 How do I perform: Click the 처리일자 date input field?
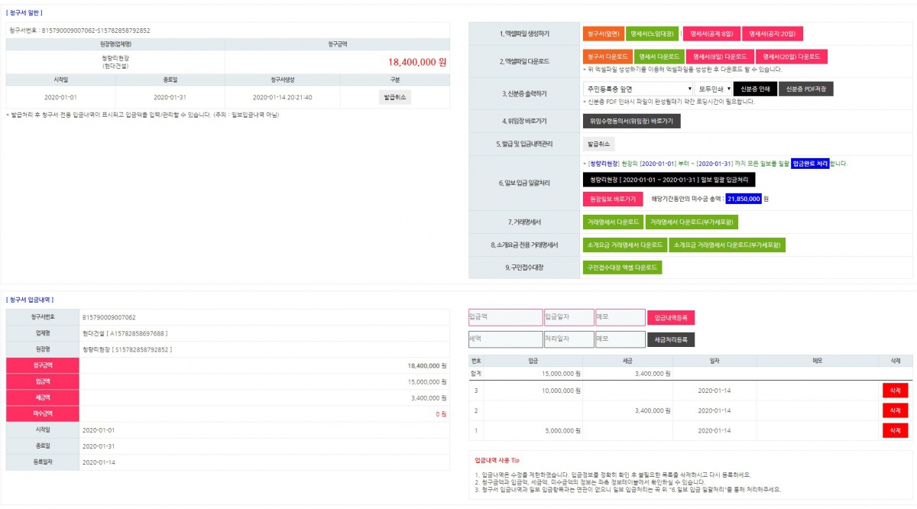click(x=568, y=339)
